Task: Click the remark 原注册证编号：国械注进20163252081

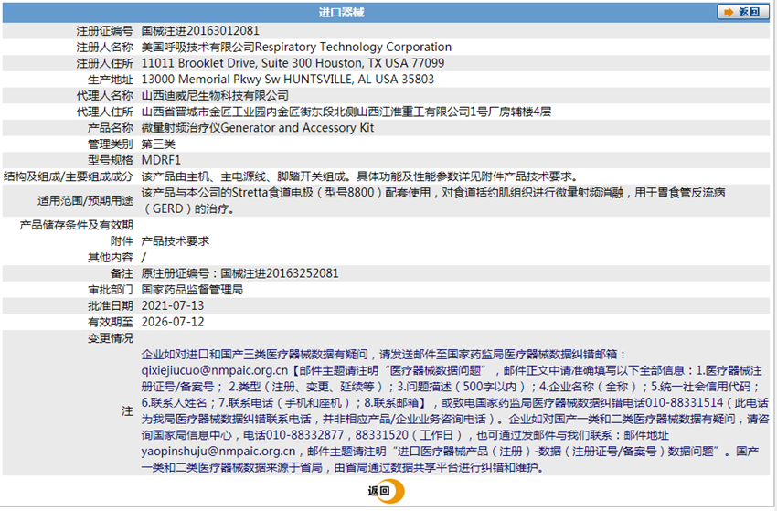Action: tap(239, 273)
